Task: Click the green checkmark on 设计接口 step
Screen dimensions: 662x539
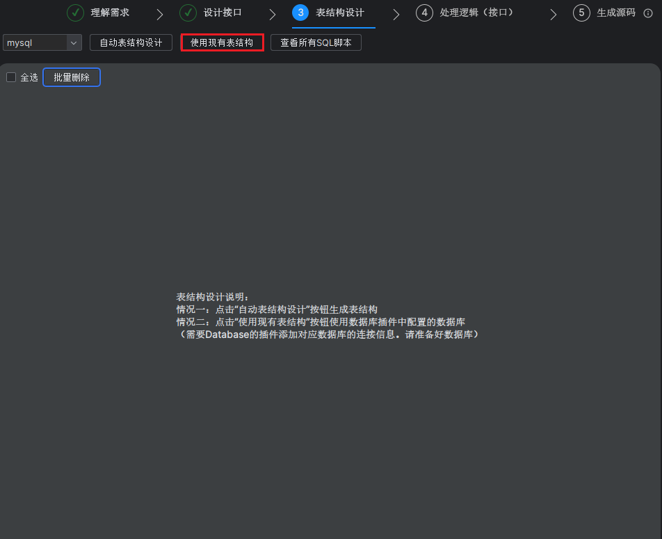Action: 188,13
